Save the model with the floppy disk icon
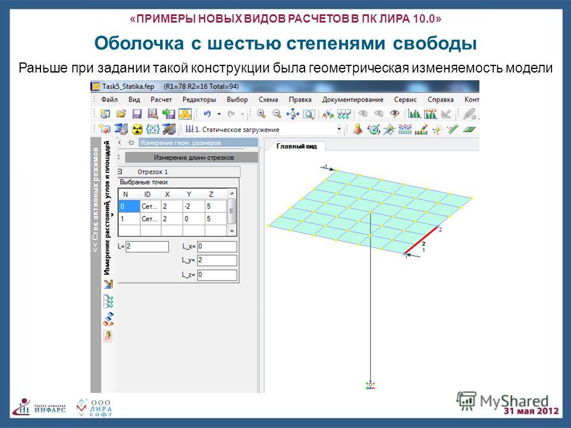Screen dimensions: 571x428 pyautogui.click(x=137, y=114)
